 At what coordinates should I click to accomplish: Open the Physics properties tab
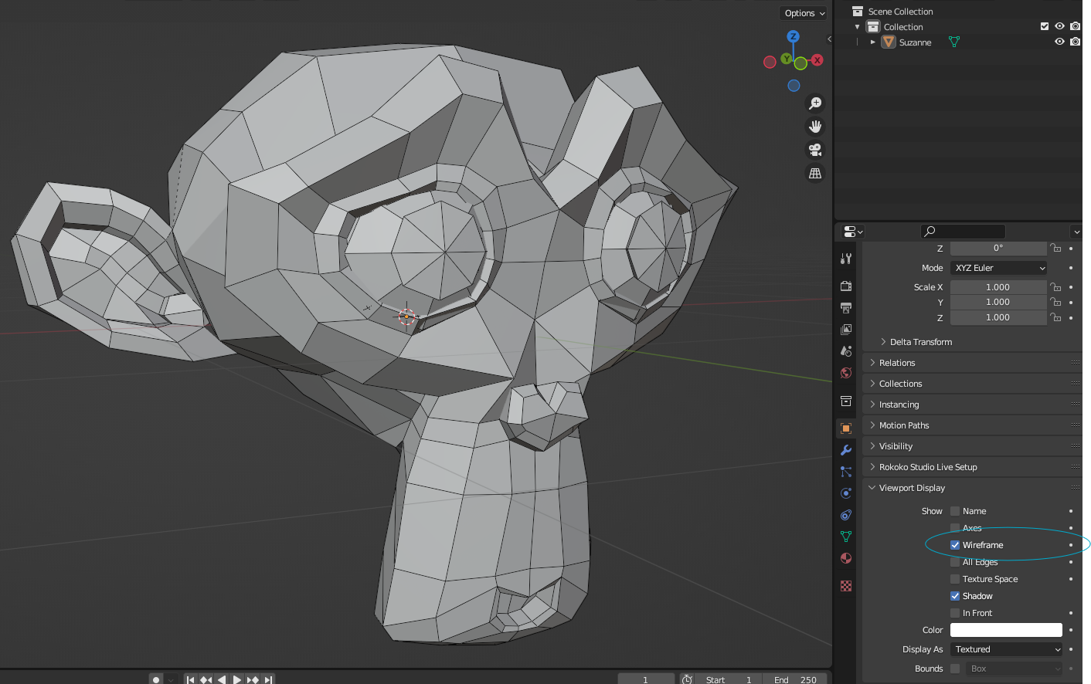(x=845, y=493)
